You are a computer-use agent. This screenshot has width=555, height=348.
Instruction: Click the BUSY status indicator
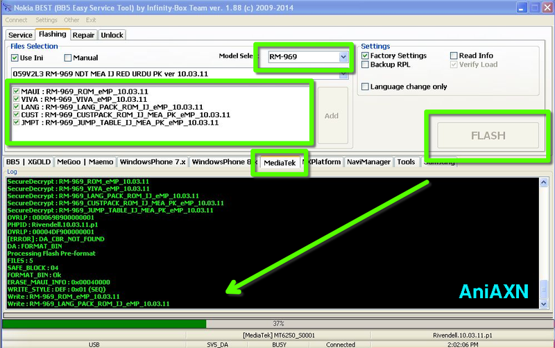click(280, 345)
